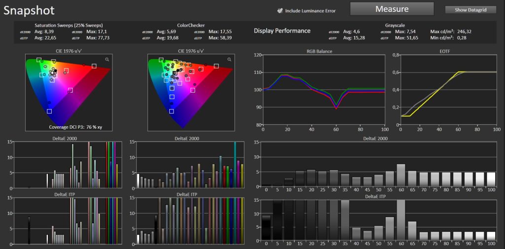Zoom the Saturation Sweeps CIE chart with its magnifier
505x249 pixels.
(107, 59)
